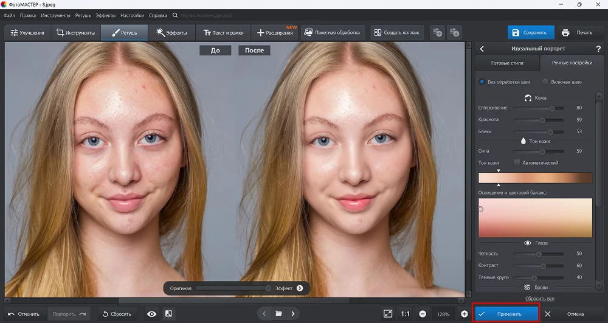The width and height of the screenshot is (608, 323).
Task: Open the Настройки menu
Action: point(132,15)
